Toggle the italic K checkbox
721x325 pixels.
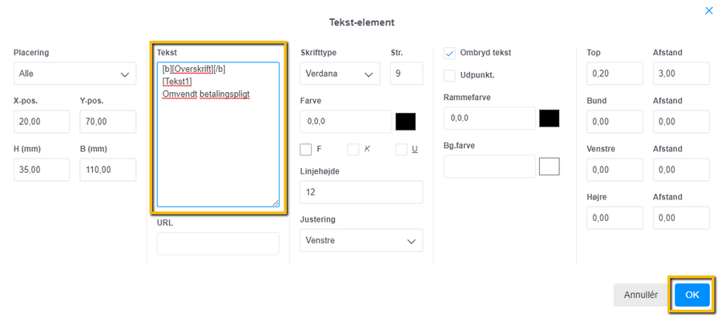353,150
